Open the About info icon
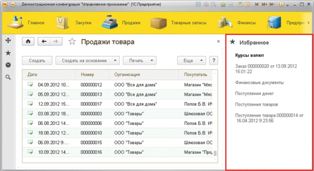 (281, 4)
